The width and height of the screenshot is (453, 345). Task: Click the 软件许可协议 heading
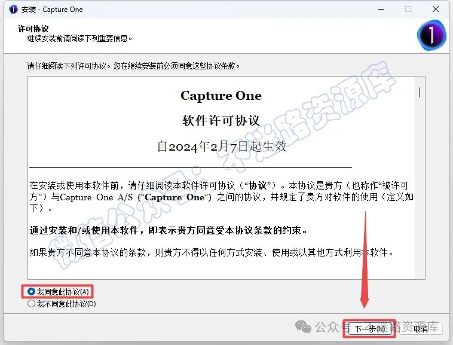coord(221,121)
